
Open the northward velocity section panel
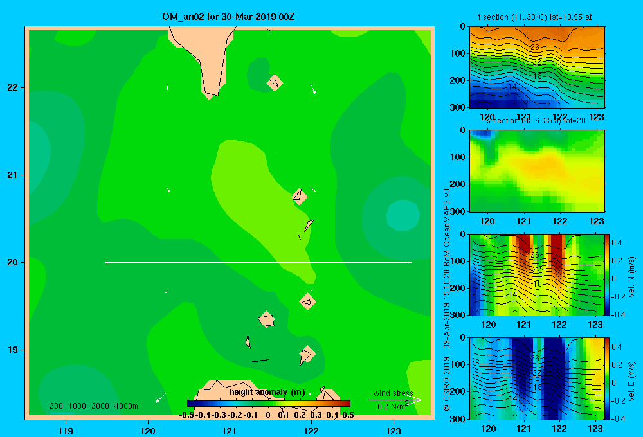pyautogui.click(x=537, y=274)
